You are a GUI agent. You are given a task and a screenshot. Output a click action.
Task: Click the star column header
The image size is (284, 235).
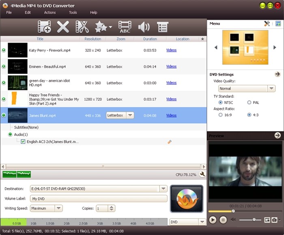point(202,39)
